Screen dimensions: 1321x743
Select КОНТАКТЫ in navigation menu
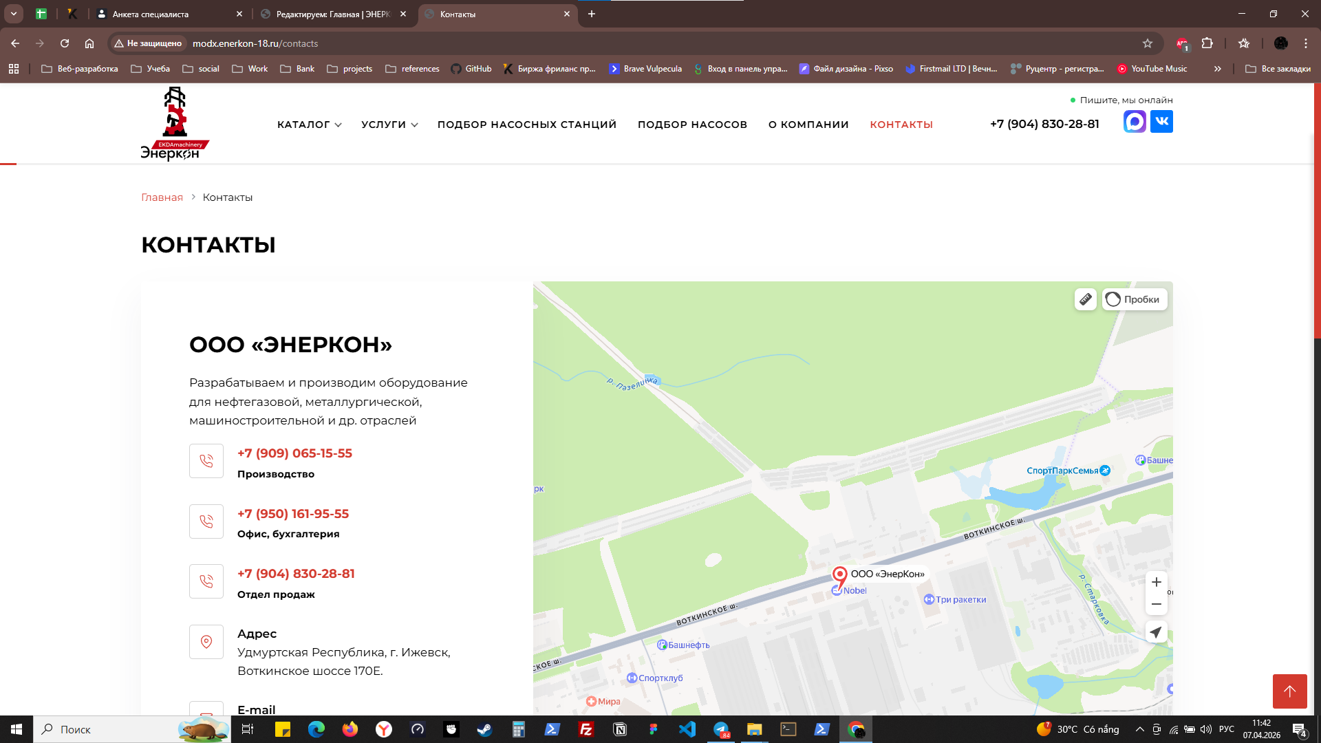coord(901,125)
